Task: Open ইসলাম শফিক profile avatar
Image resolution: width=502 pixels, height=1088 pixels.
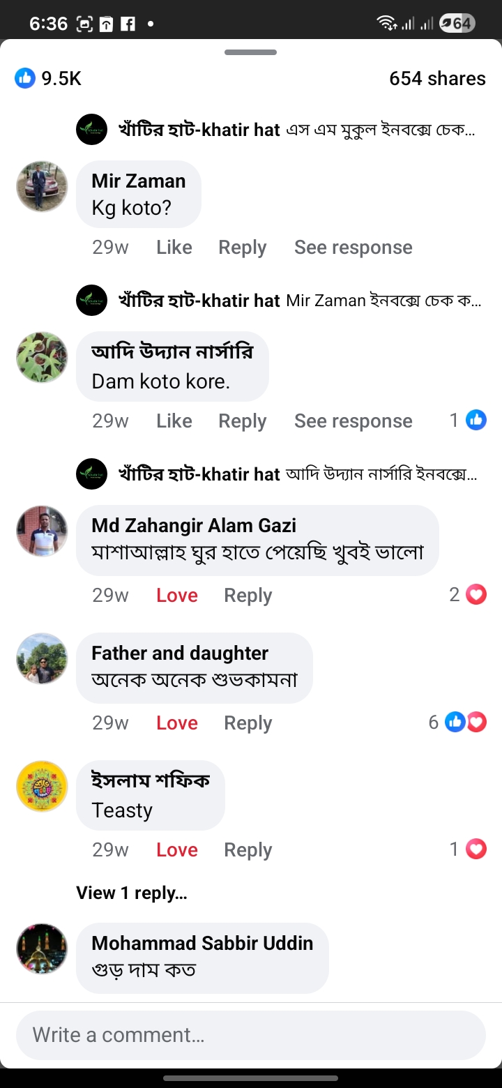Action: (x=42, y=786)
